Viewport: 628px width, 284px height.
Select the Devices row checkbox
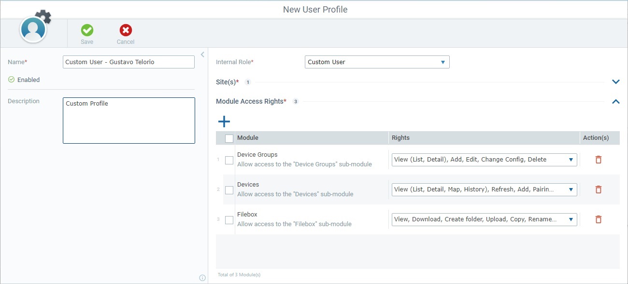[228, 189]
